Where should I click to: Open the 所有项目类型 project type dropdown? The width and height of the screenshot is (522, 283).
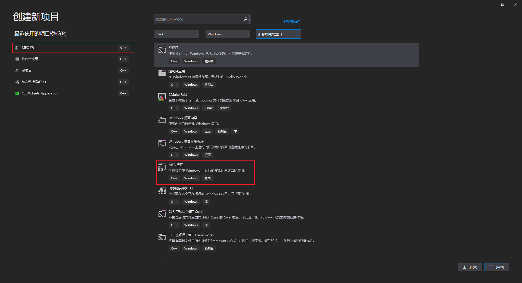(x=278, y=34)
